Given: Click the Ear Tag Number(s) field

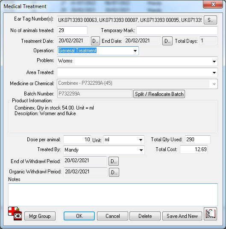Looking at the screenshot, I should 130,20.
